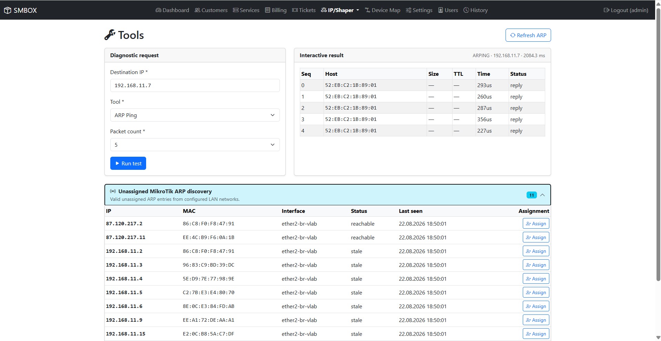This screenshot has width=661, height=341.
Task: Click the Billing receipt icon
Action: (267, 10)
